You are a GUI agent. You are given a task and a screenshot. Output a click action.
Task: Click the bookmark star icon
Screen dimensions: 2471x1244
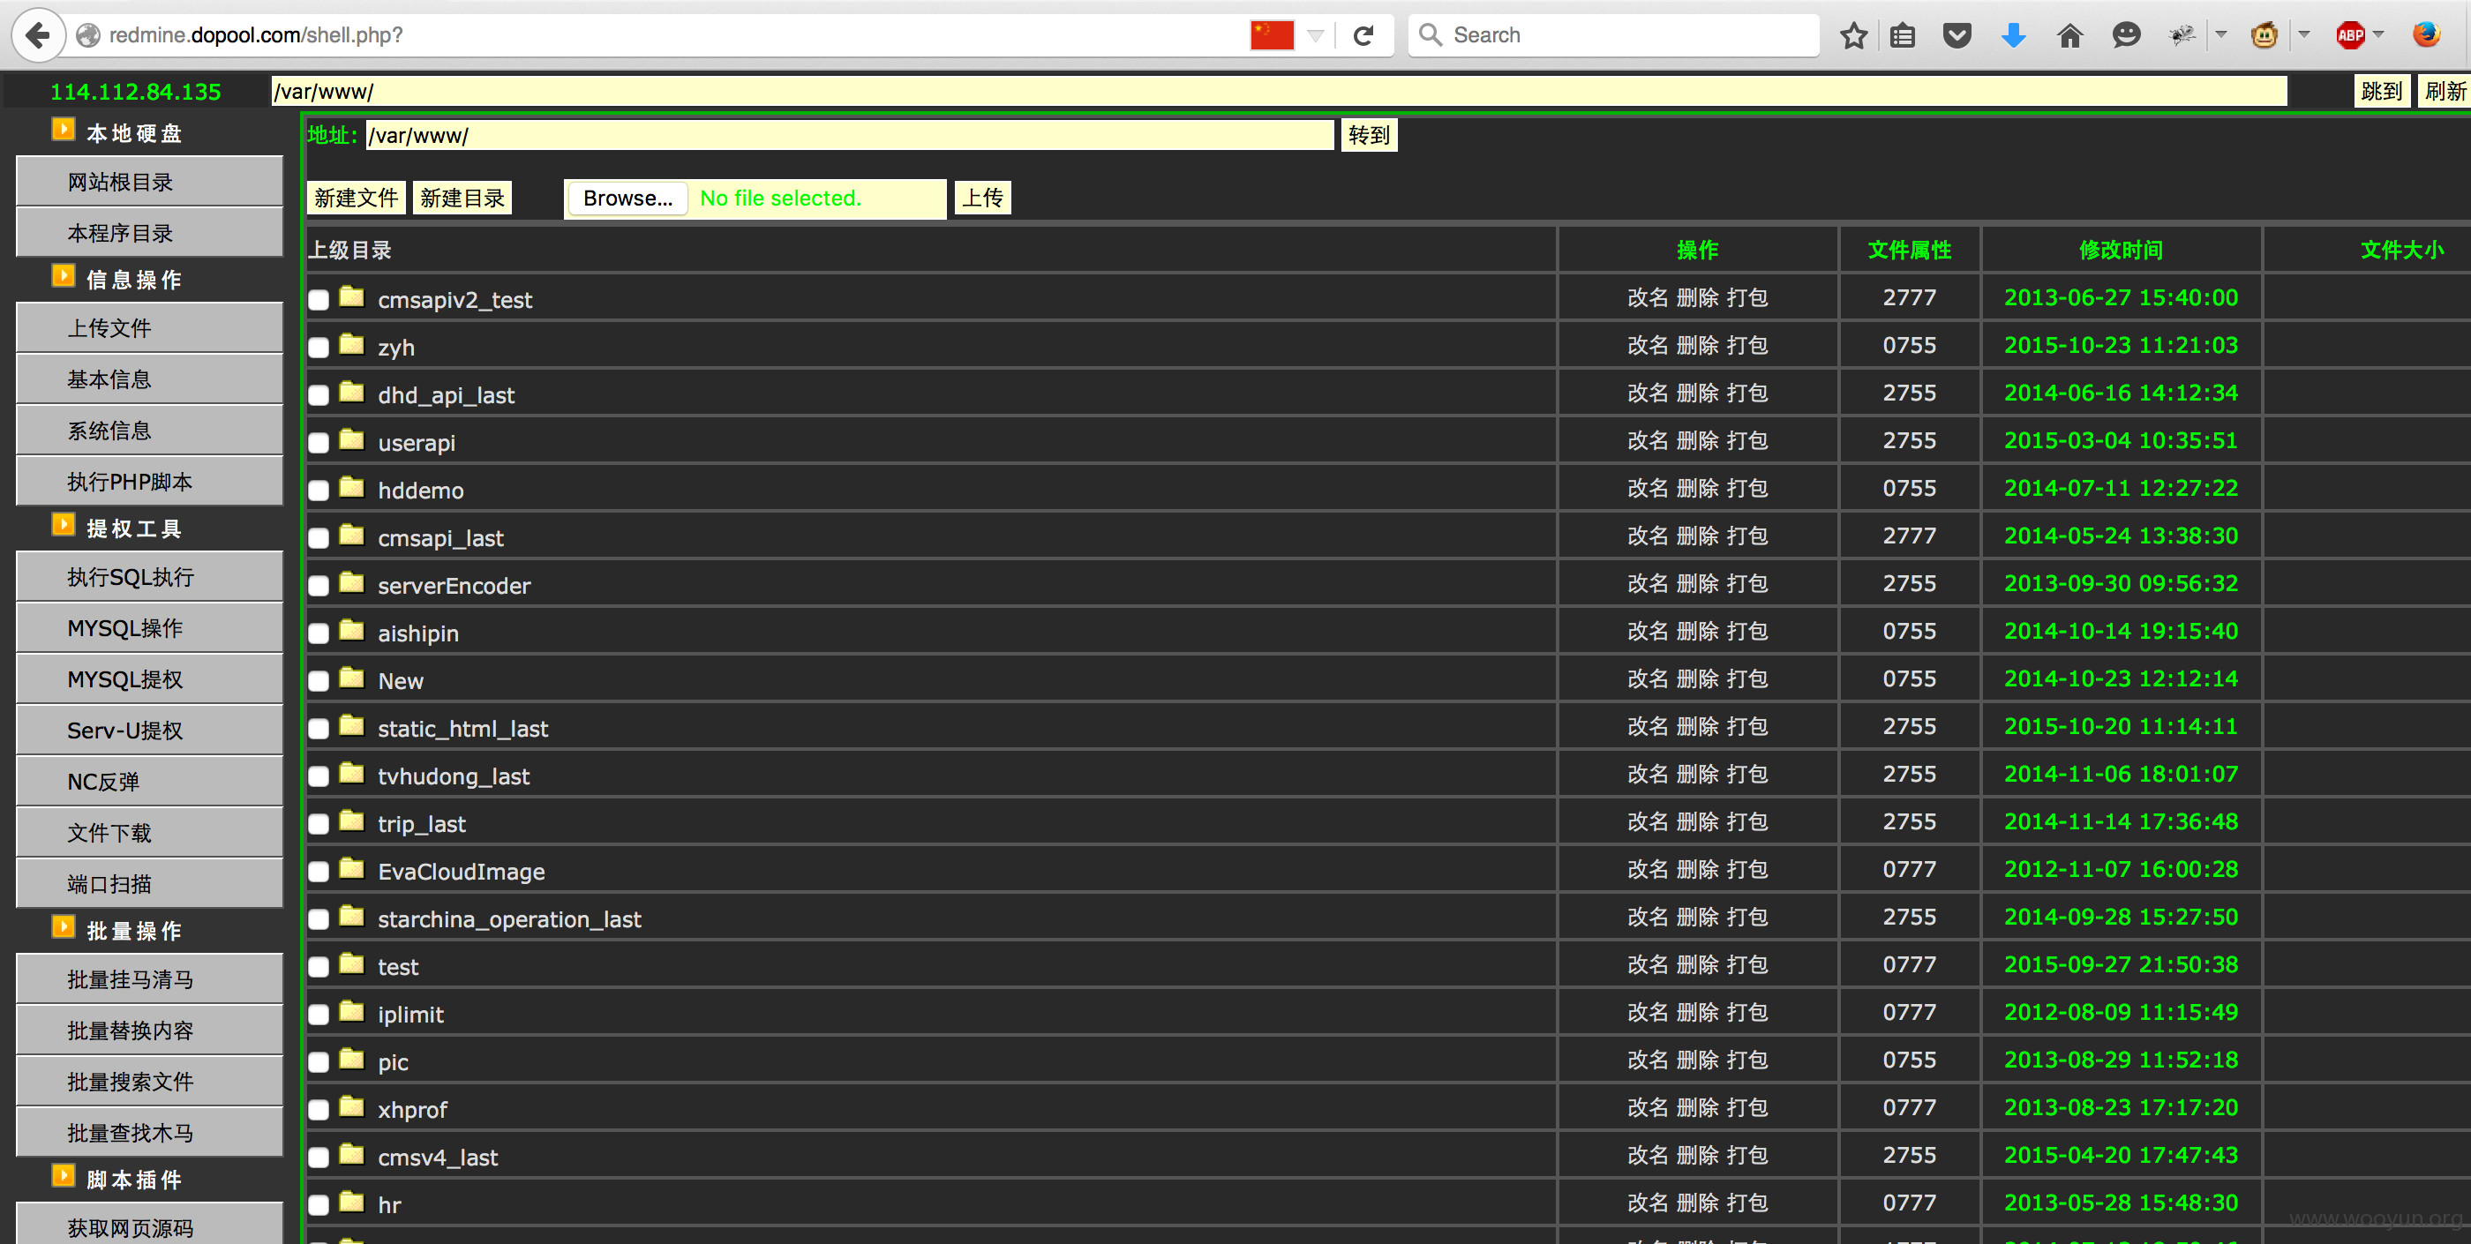tap(1853, 35)
